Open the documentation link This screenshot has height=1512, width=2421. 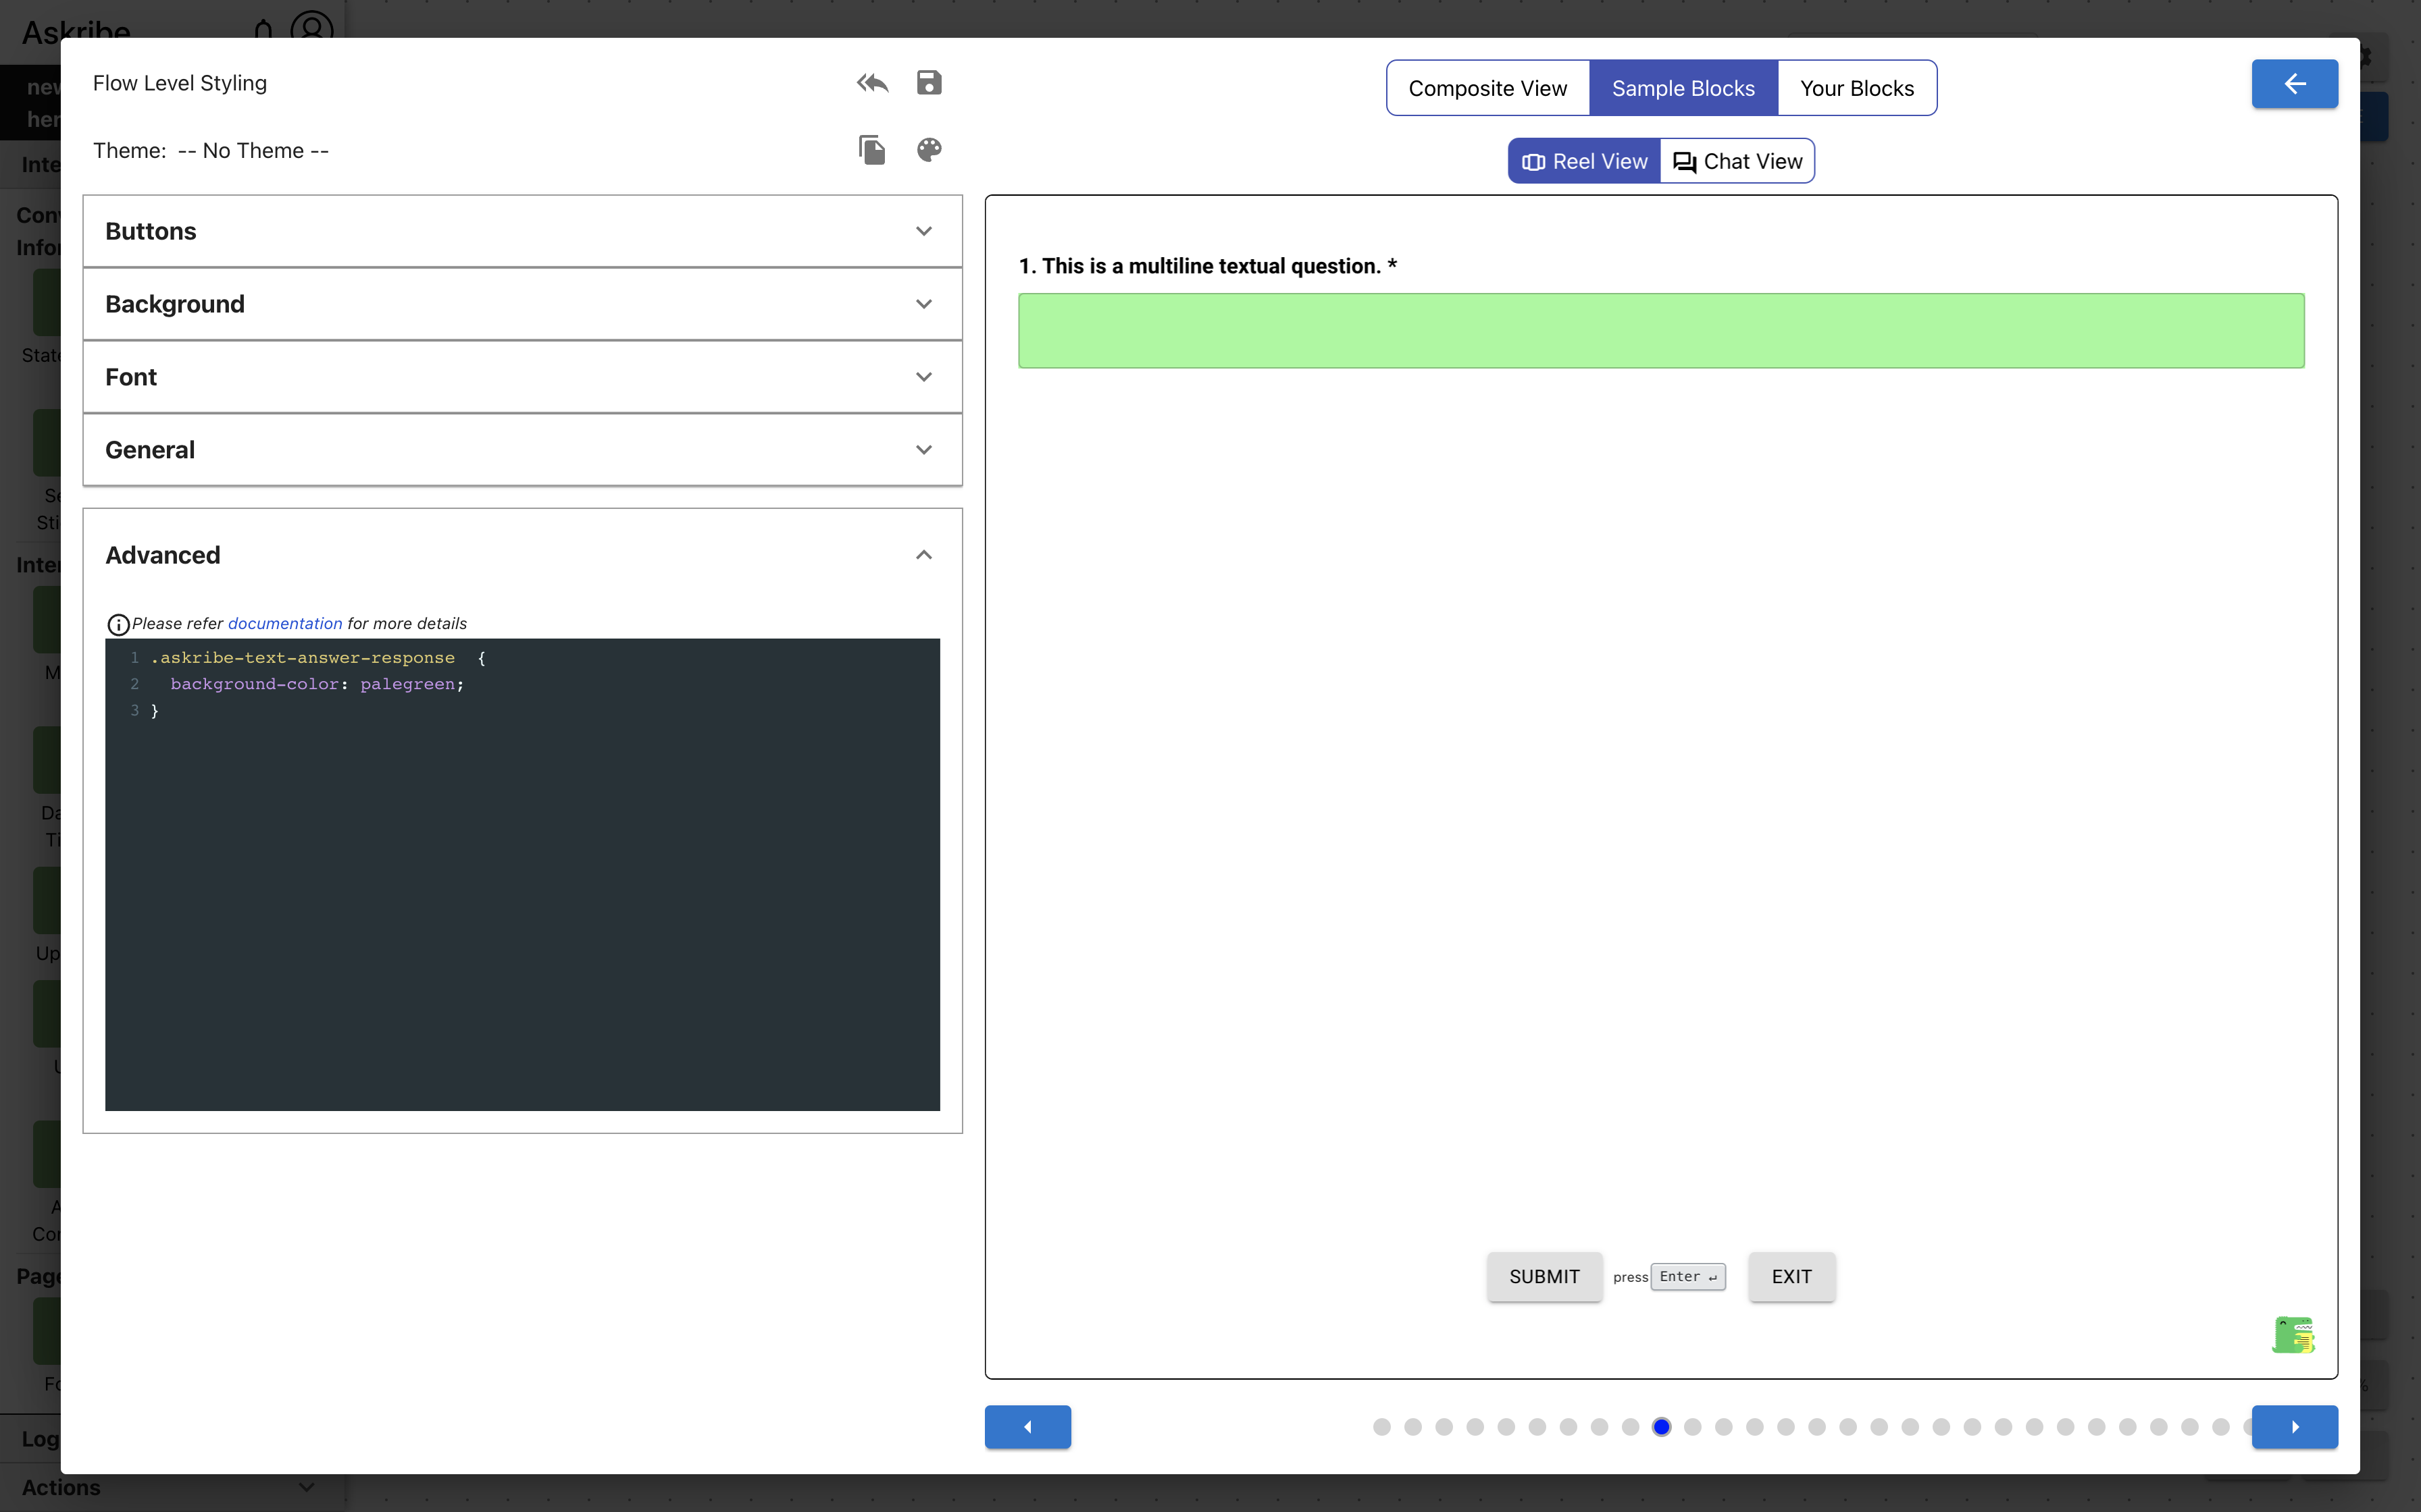point(285,623)
